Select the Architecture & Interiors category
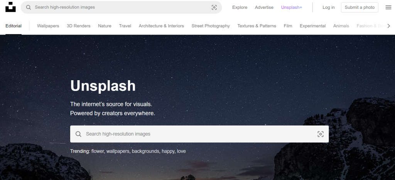Image resolution: width=395 pixels, height=180 pixels. pyautogui.click(x=161, y=26)
